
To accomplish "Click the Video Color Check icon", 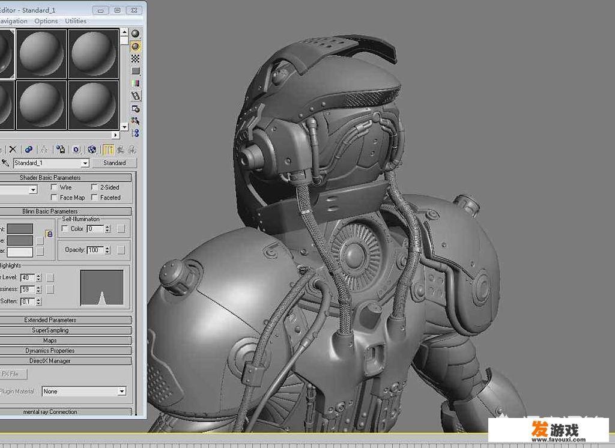I will (x=136, y=83).
